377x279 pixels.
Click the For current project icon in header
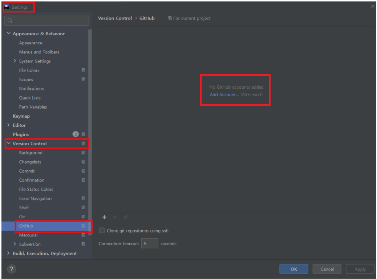[170, 18]
